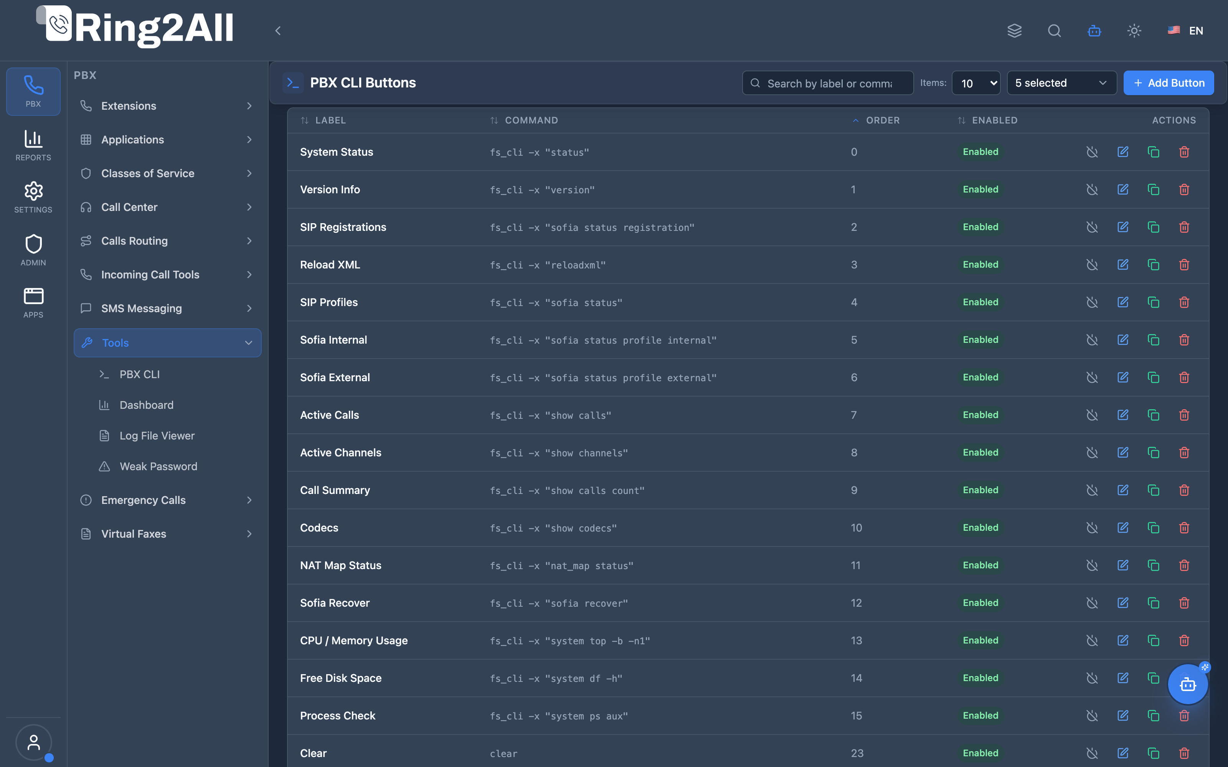
Task: Delete the SIP Registrations row
Action: 1184,227
